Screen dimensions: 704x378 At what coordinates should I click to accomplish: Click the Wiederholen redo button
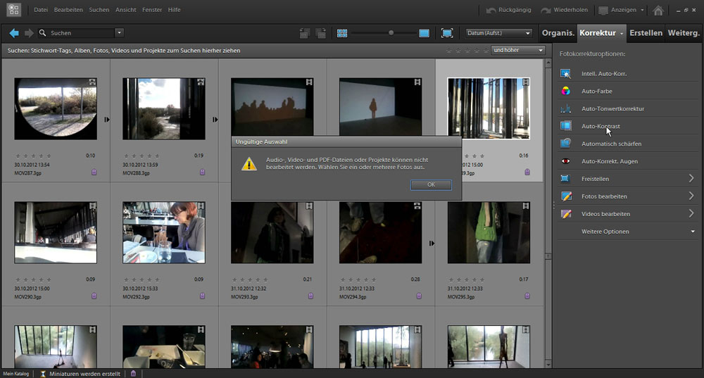[565, 10]
